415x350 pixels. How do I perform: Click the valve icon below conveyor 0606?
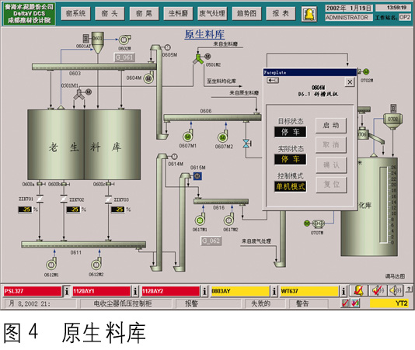[x=246, y=144]
